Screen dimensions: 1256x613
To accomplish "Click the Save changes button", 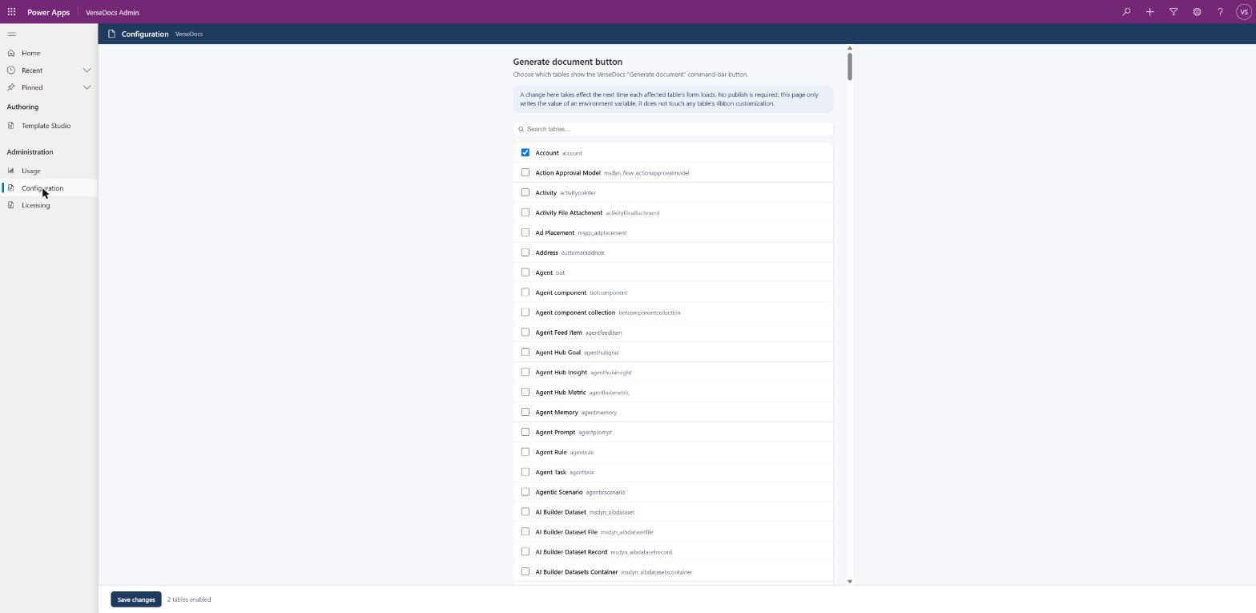I will pyautogui.click(x=136, y=599).
